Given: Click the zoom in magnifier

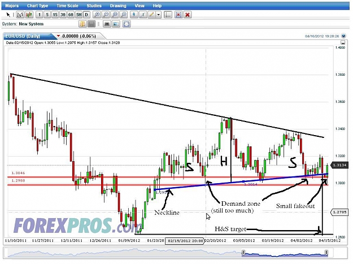Looking at the screenshot, I should coord(97,15).
